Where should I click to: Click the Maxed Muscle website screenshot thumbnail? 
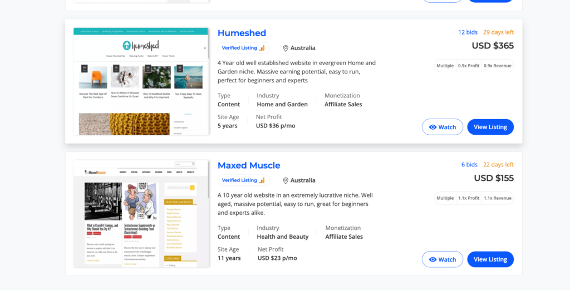pos(141,214)
